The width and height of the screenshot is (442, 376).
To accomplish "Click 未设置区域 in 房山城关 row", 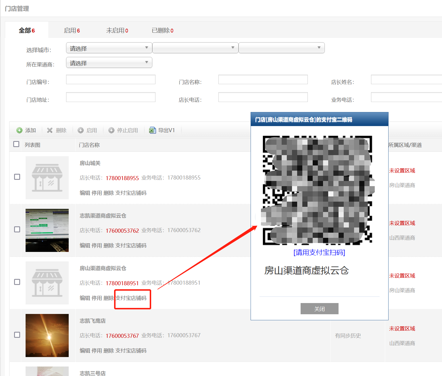I will [402, 171].
